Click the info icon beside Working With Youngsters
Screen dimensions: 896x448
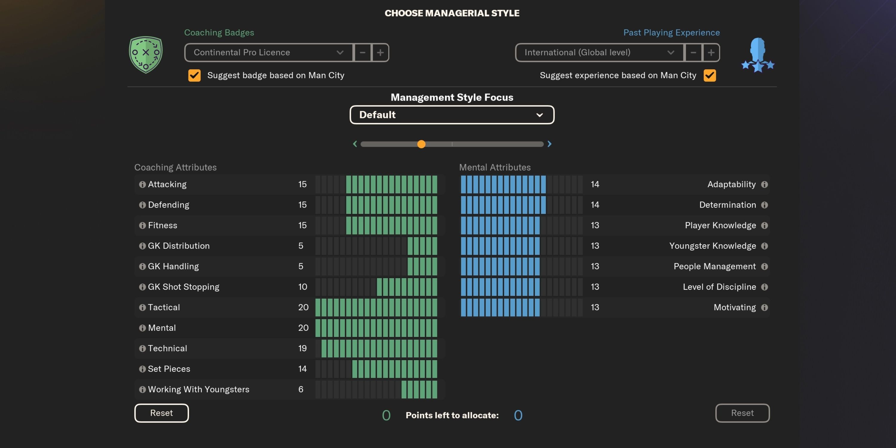click(x=142, y=389)
